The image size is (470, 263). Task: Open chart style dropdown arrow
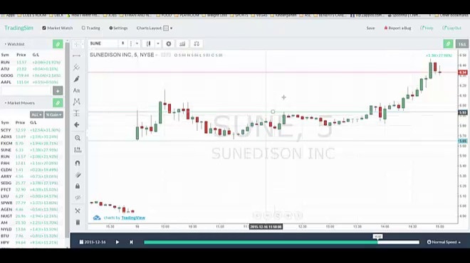158,43
